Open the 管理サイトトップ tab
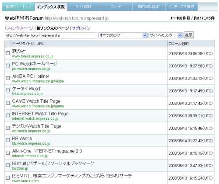 coord(18,7)
